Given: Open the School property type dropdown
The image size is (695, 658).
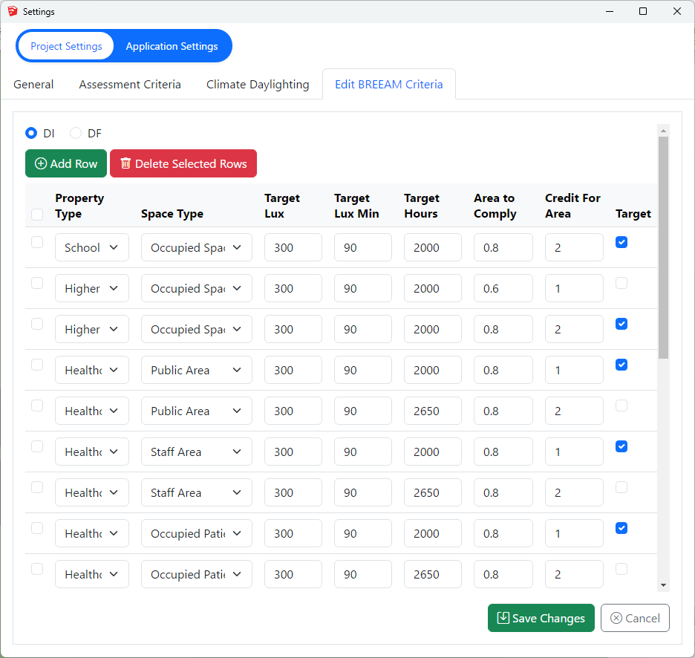Looking at the screenshot, I should point(91,247).
